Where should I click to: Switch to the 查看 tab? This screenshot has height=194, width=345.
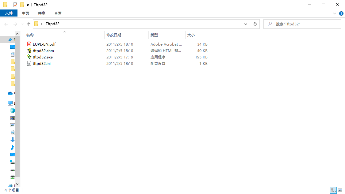pos(58,13)
